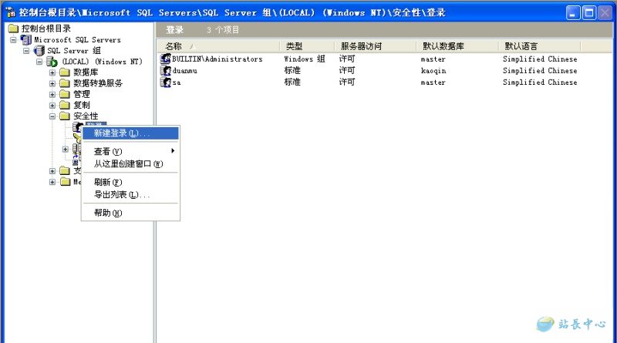Screen dimensions: 617x343
Task: Click the 安全性 folder icon
Action: click(x=65, y=116)
